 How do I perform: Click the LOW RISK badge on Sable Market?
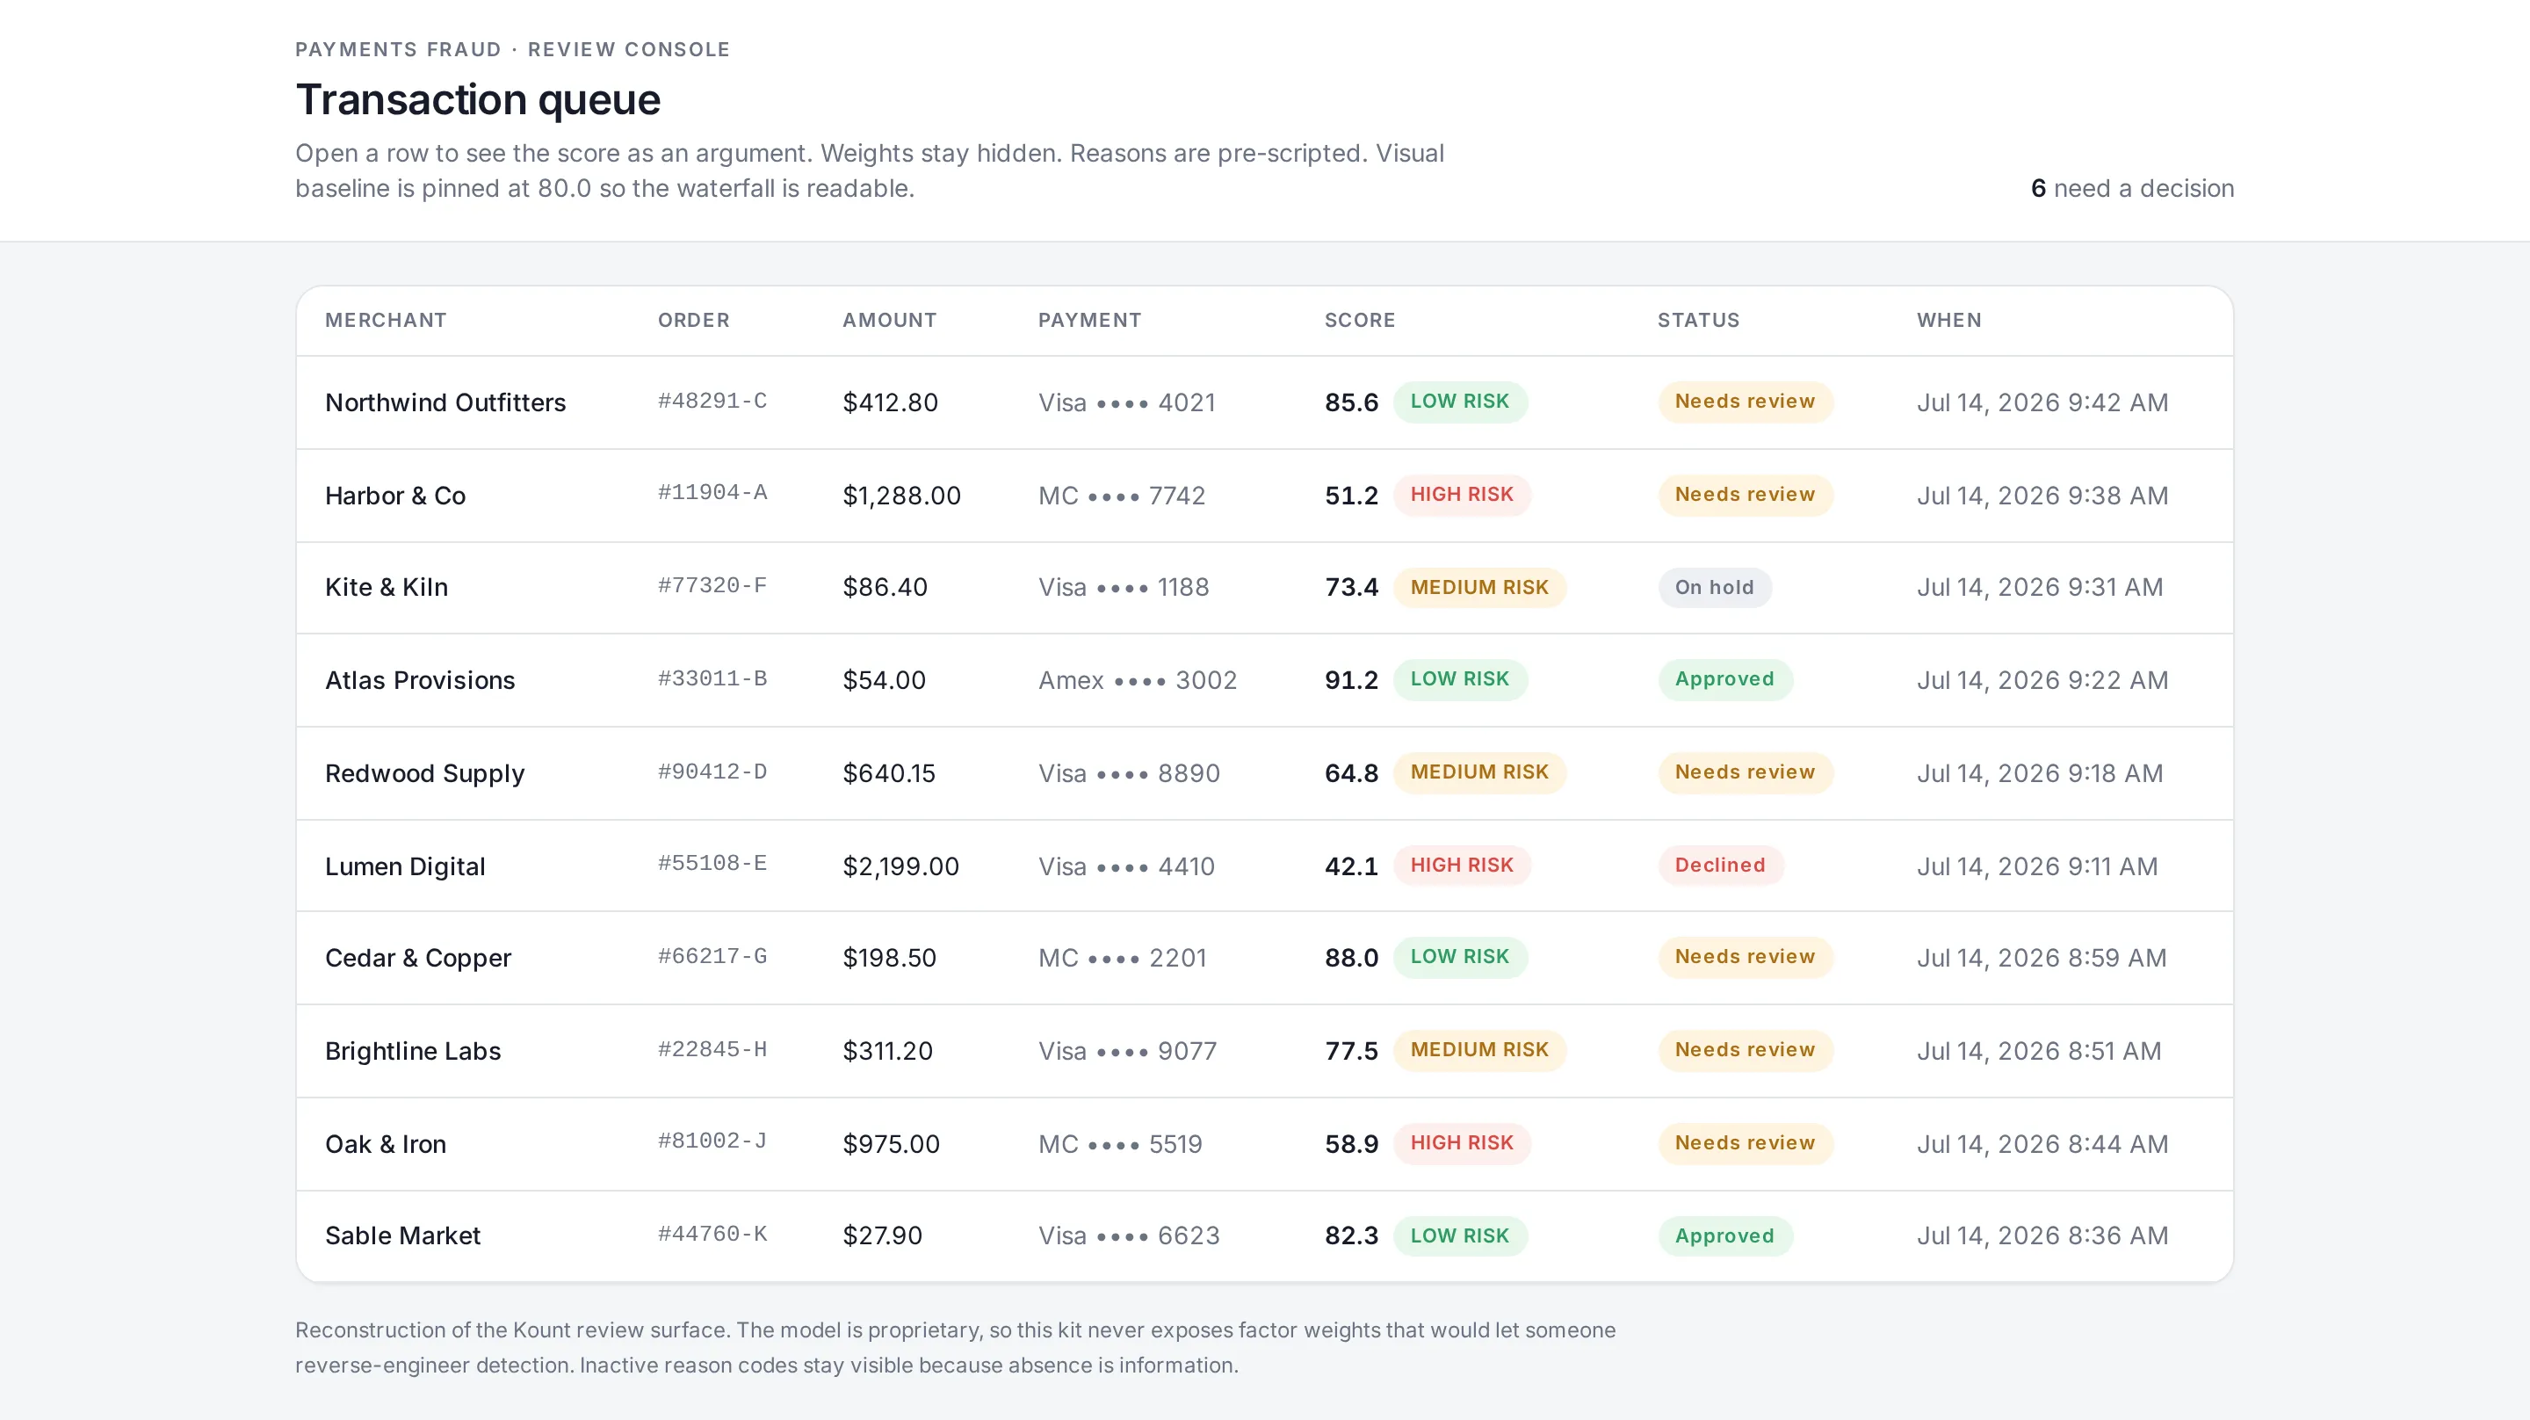coord(1459,1236)
